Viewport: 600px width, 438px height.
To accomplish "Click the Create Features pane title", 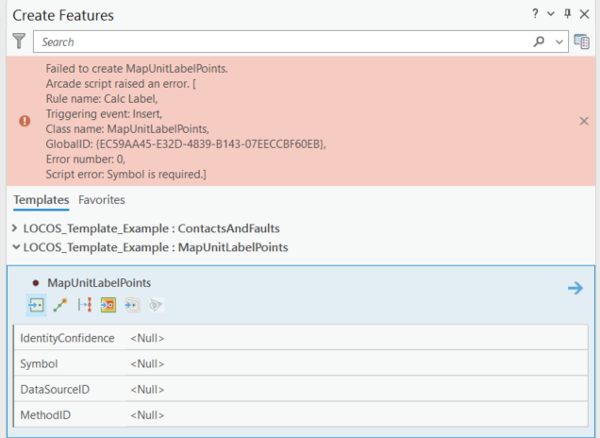I will point(63,15).
